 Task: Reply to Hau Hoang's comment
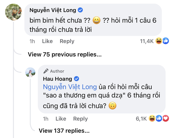pyautogui.click(x=80, y=119)
